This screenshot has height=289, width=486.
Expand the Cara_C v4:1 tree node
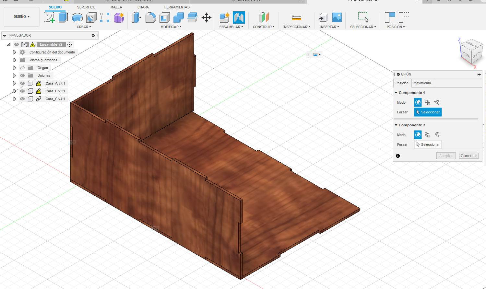[14, 99]
